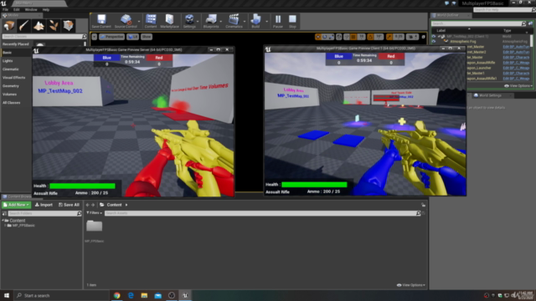
Task: Open Chrome from the Windows taskbar
Action: pyautogui.click(x=117, y=295)
